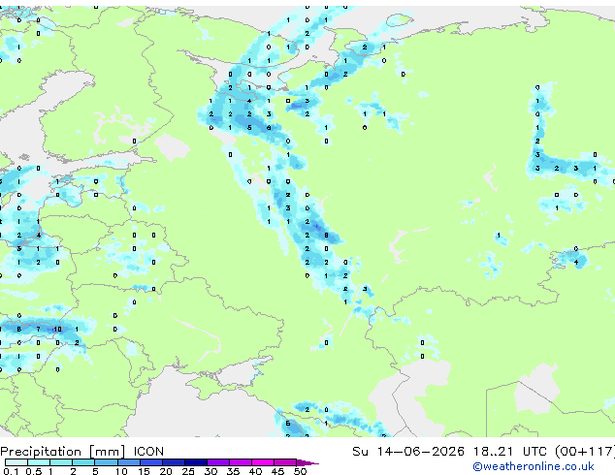Select the legend swatch between 30 and 35

pos(218,462)
